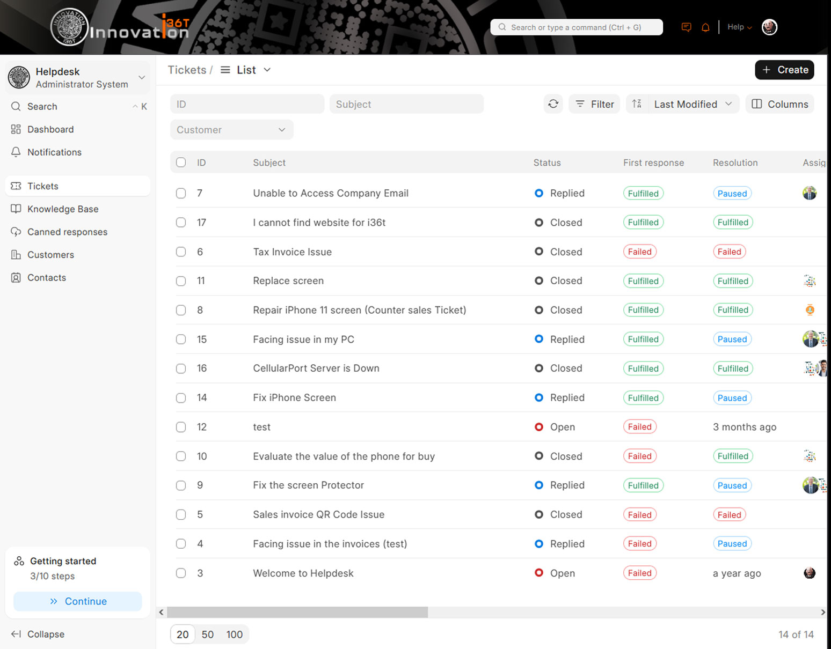Screen dimensions: 831x649
Task: Open the notifications bell in header
Action: pyautogui.click(x=705, y=27)
